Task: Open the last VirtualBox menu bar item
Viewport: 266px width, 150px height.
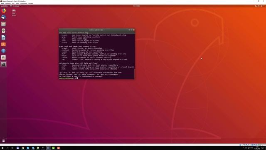Action: click(31, 3)
